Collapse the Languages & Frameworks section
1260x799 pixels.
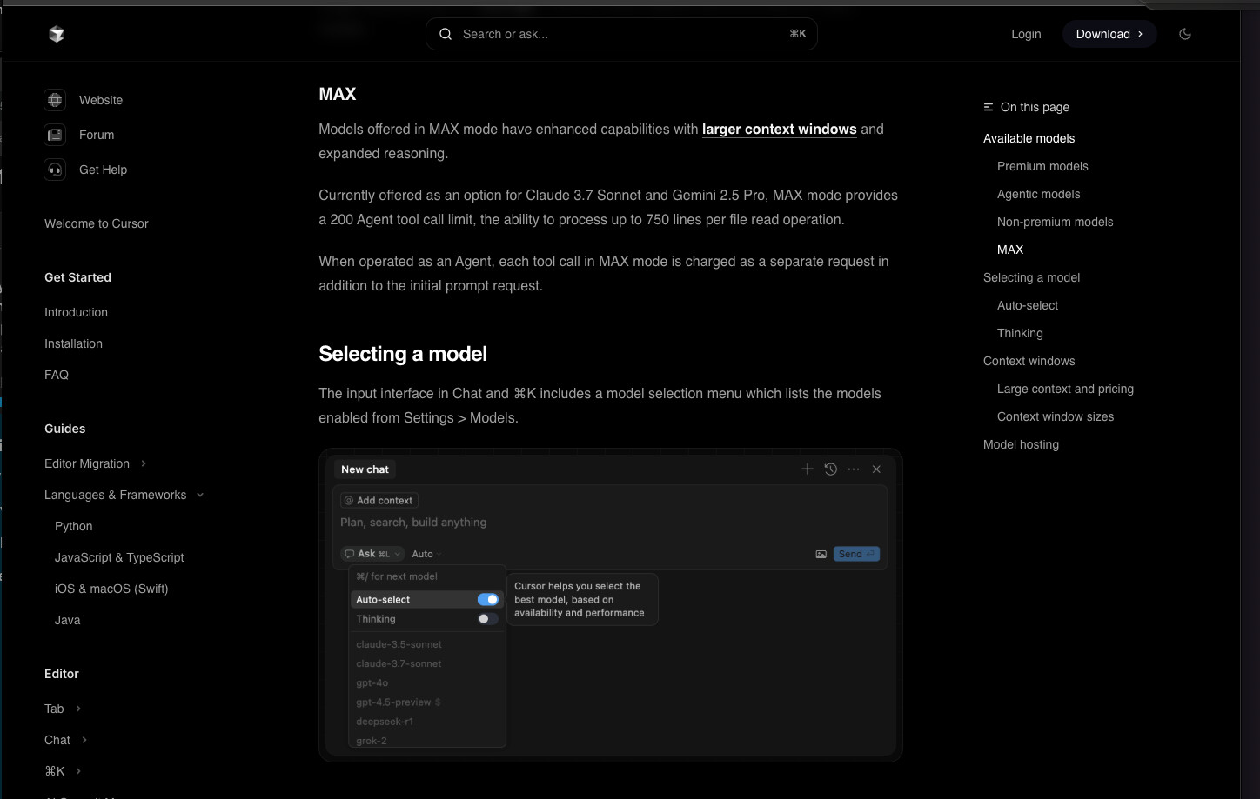[x=200, y=495]
